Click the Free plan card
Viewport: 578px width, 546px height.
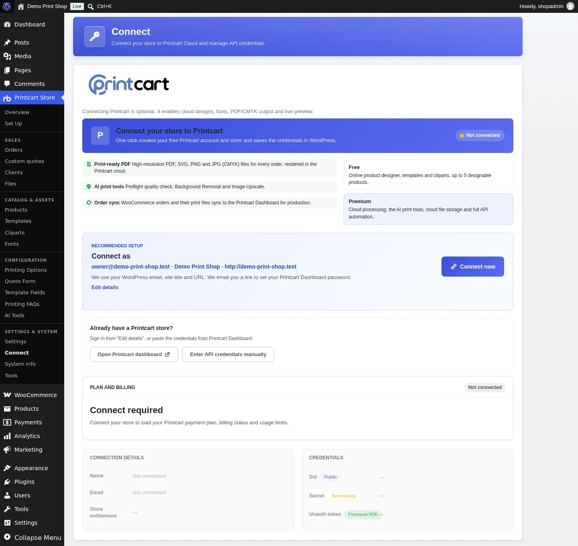pyautogui.click(x=428, y=175)
